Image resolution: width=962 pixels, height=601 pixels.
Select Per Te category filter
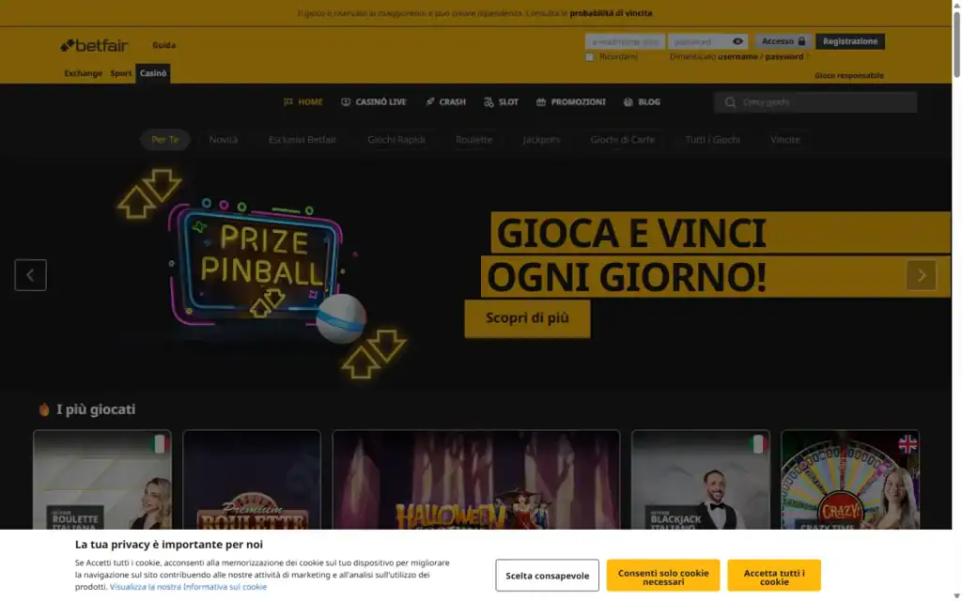165,140
